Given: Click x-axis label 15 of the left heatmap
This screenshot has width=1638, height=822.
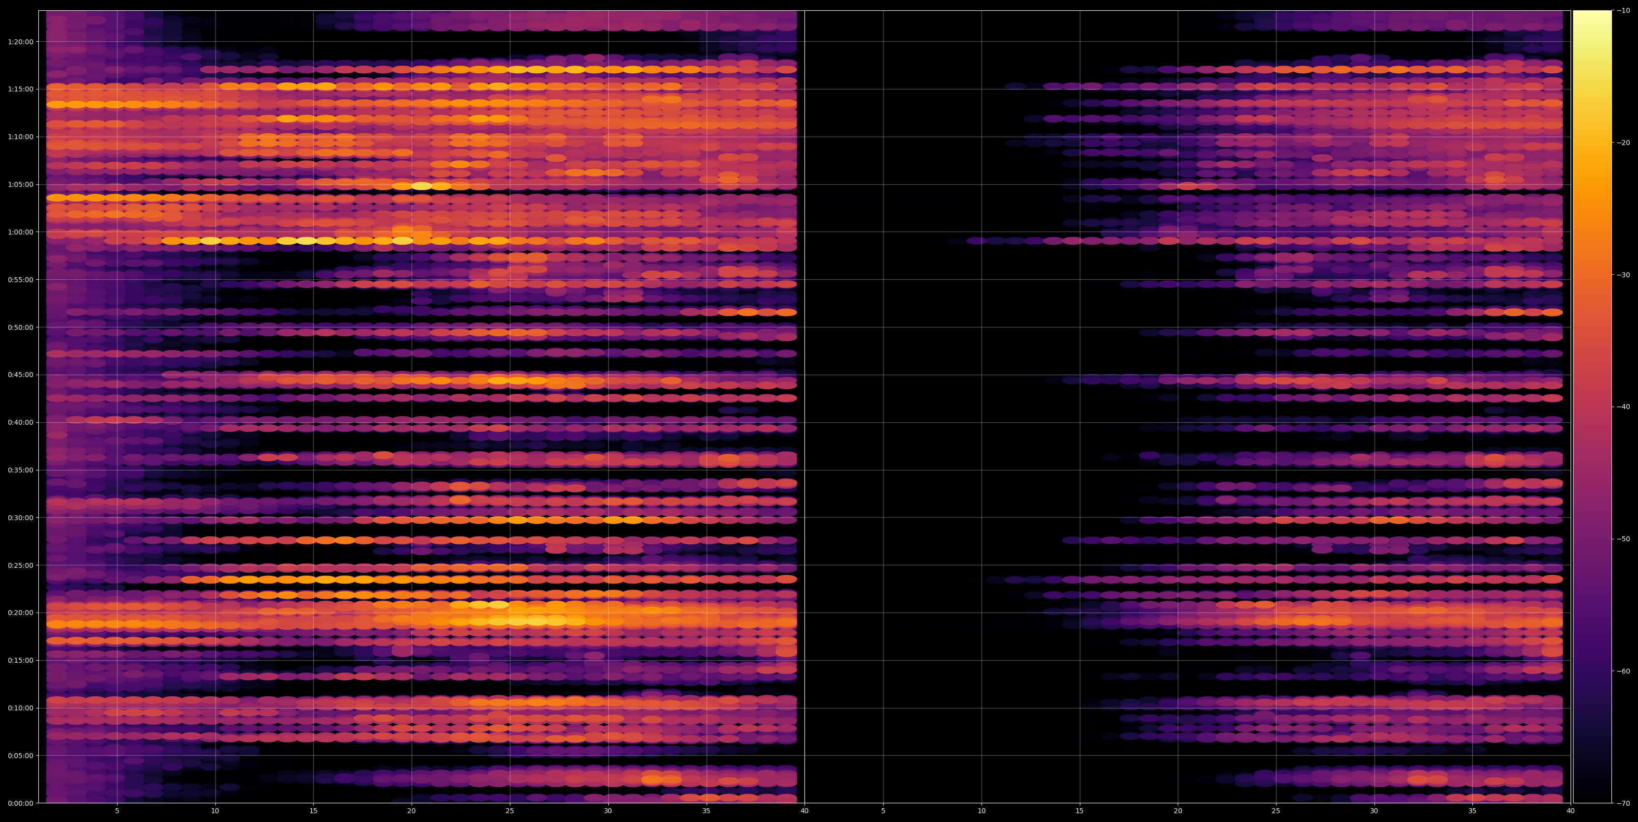Looking at the screenshot, I should click(x=313, y=811).
